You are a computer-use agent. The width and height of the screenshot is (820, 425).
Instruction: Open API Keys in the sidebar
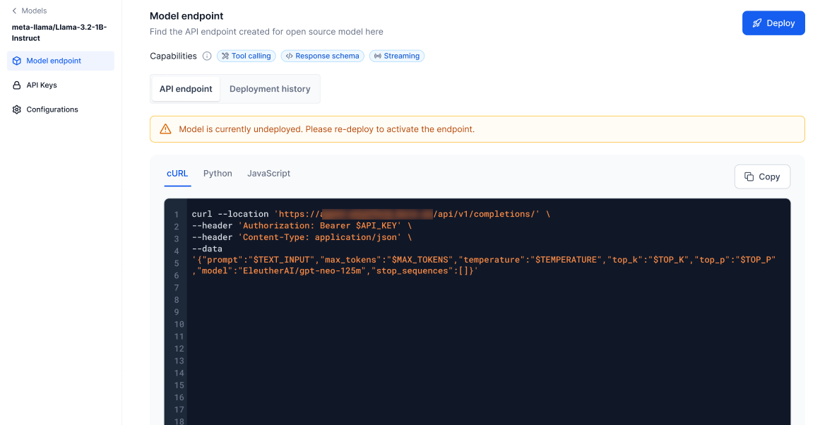click(x=42, y=85)
